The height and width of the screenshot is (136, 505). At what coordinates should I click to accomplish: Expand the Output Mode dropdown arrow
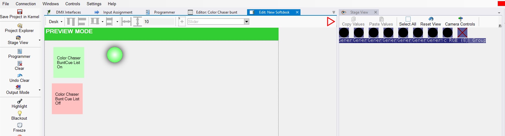click(x=39, y=90)
